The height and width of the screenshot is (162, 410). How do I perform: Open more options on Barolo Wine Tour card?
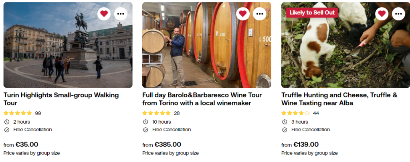pyautogui.click(x=260, y=14)
